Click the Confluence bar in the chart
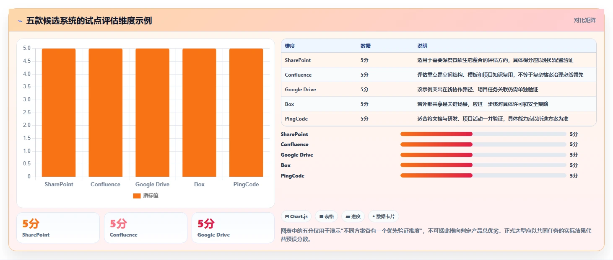The height and width of the screenshot is (260, 613). [105, 113]
